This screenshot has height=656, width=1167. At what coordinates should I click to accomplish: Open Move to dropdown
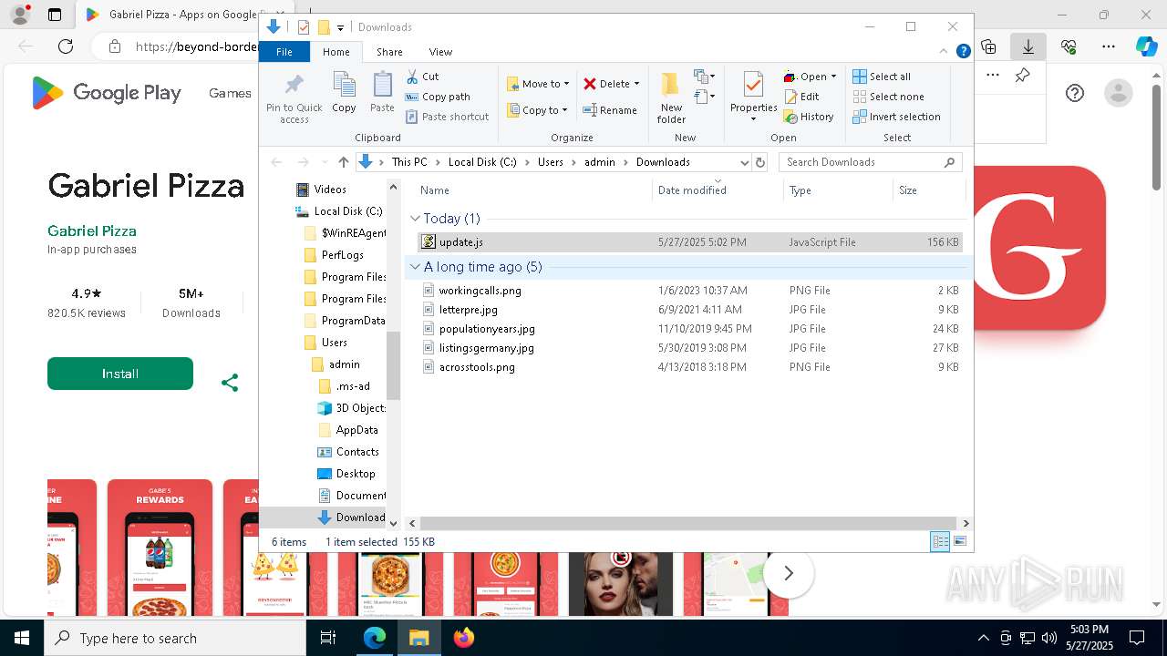click(x=538, y=84)
